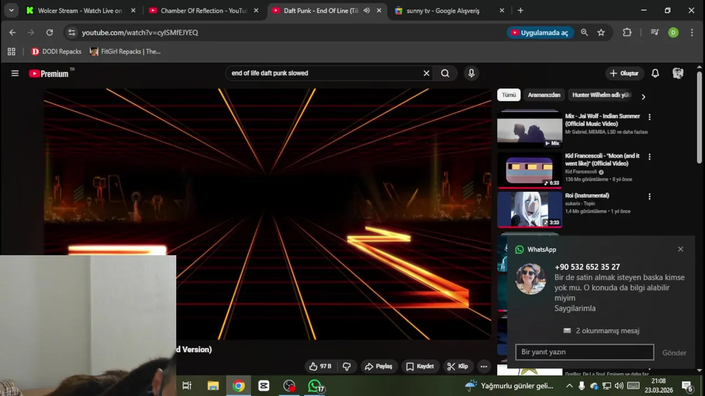Image resolution: width=705 pixels, height=396 pixels.
Task: Open options for Jai Wolf mix
Action: [649, 117]
